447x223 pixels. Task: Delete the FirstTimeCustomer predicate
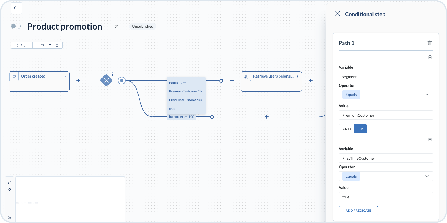tap(430, 139)
